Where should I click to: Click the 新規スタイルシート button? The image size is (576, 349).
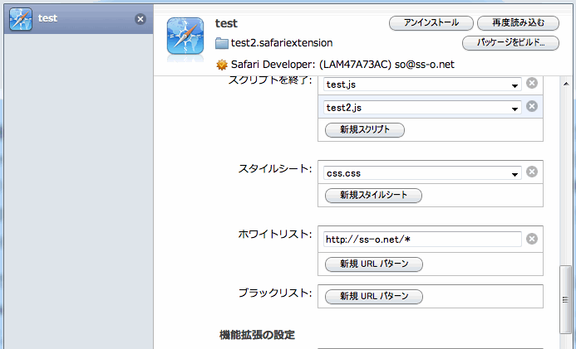tap(373, 196)
